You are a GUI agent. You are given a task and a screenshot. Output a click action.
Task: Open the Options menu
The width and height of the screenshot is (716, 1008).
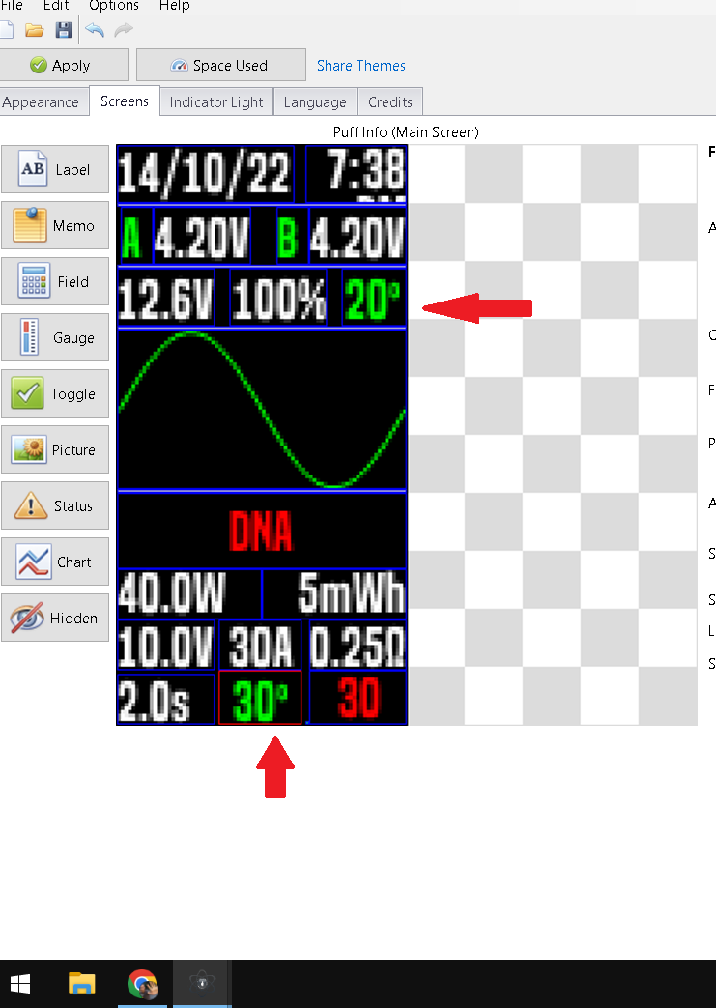[x=114, y=6]
